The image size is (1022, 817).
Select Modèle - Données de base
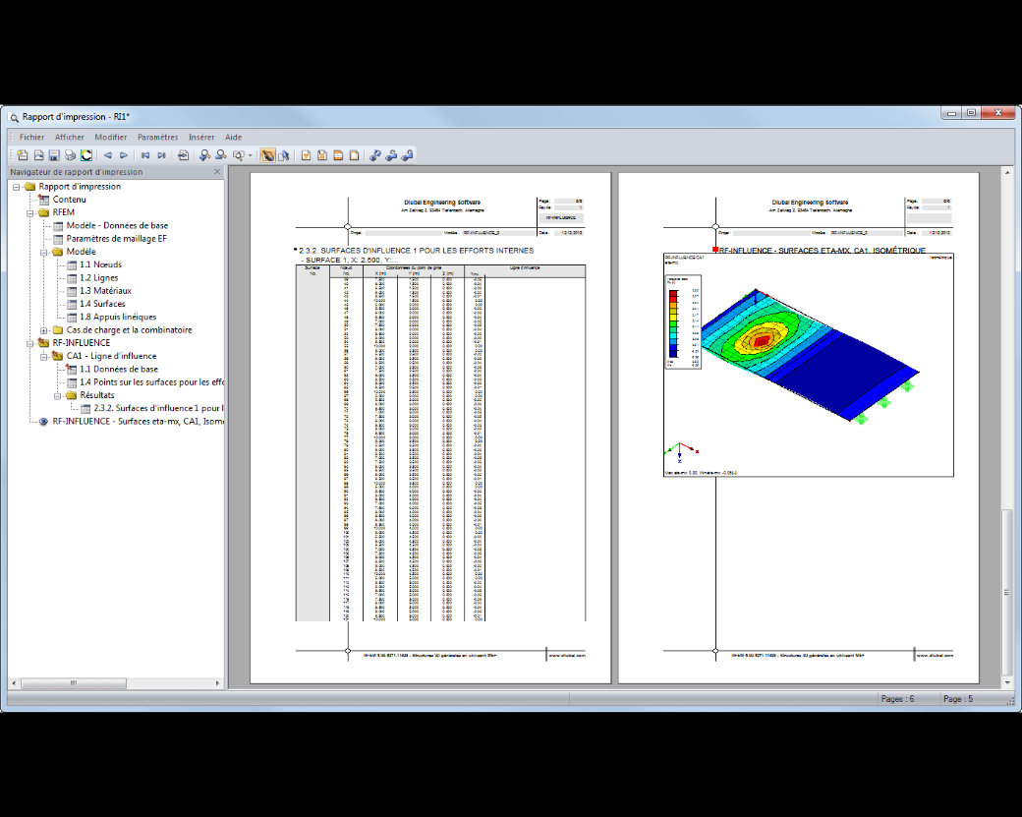(117, 225)
